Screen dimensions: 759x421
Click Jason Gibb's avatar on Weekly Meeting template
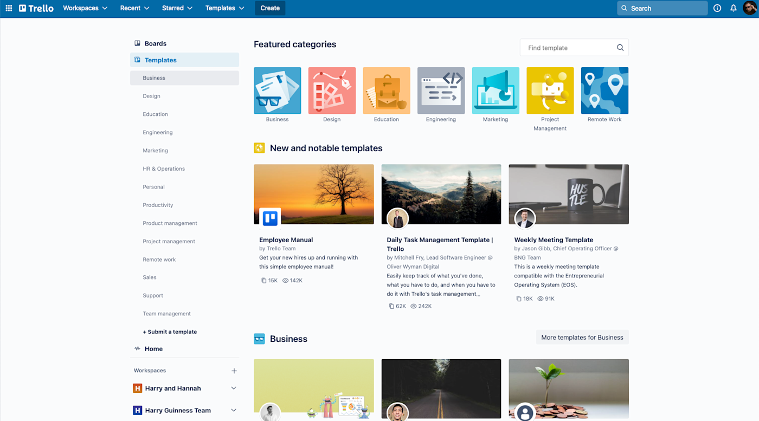coord(525,218)
